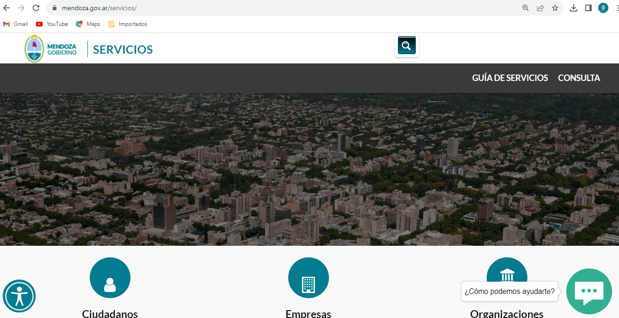The height and width of the screenshot is (318, 619).
Task: Click the Mendoza Gobierno logo
Action: [x=51, y=49]
